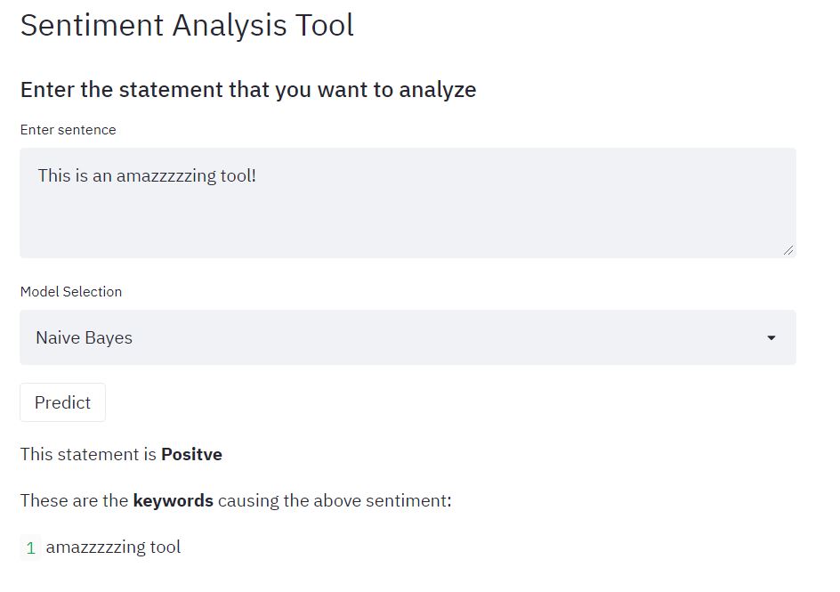Click the "Model Selection" label
Viewport: 840px width, 592px height.
tap(71, 292)
